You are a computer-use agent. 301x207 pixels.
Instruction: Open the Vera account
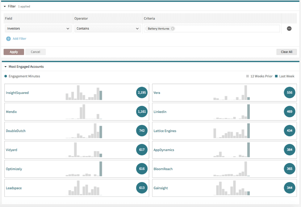tap(157, 93)
